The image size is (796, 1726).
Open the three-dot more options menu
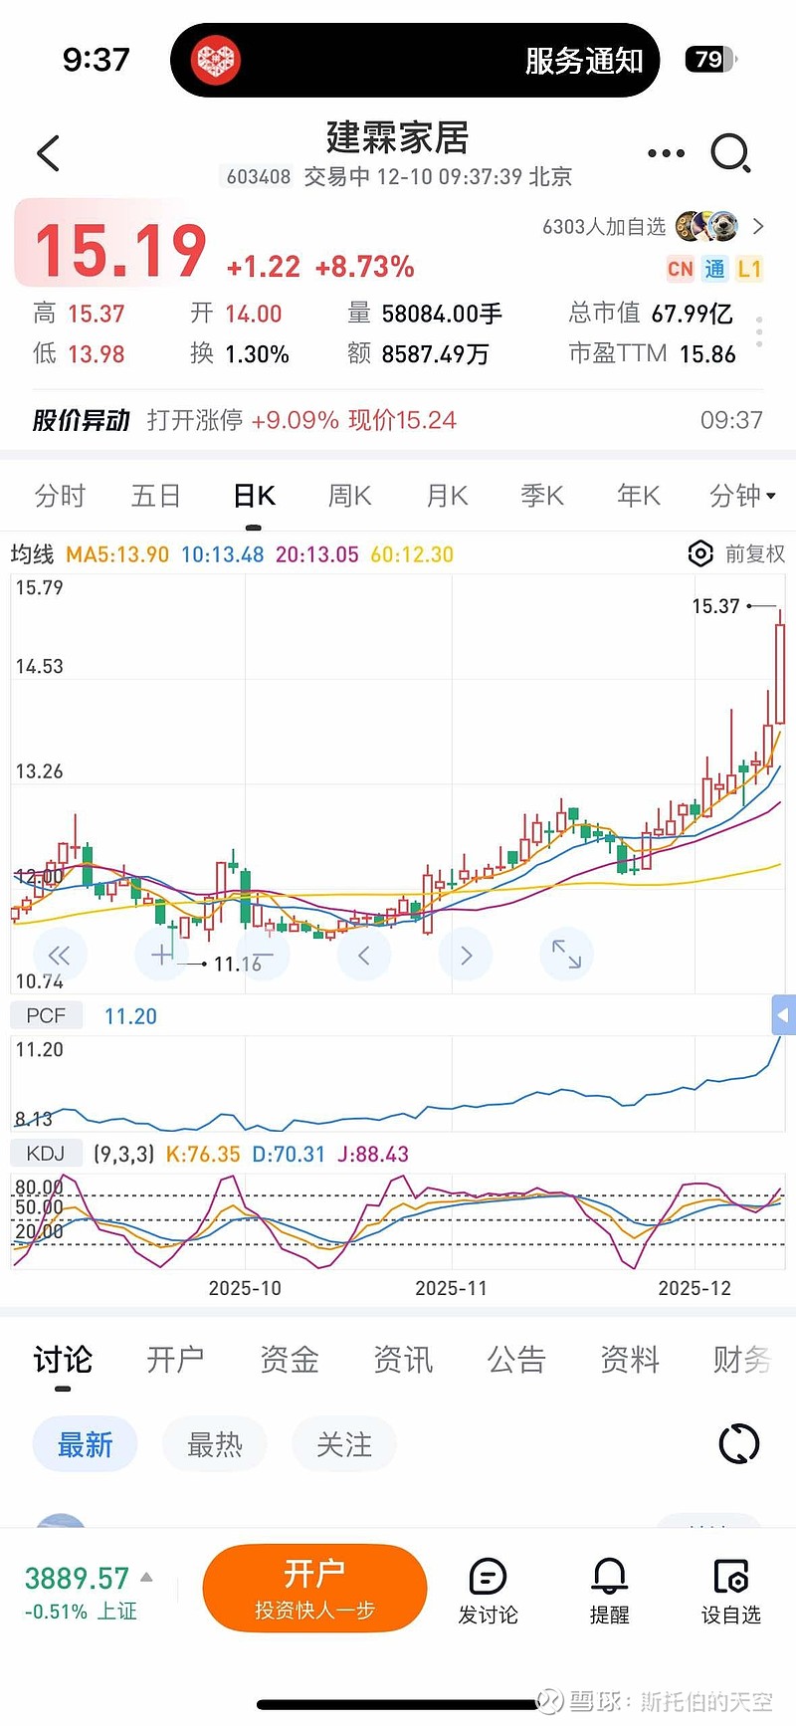click(666, 153)
